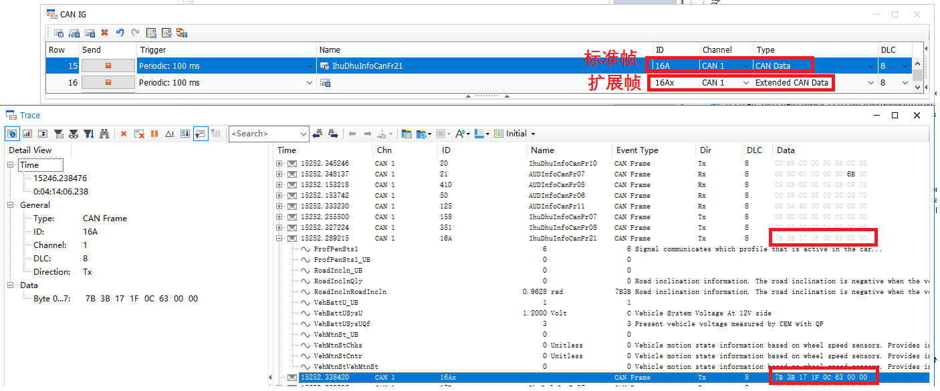Click the time difference Δt icon in Trace
Image resolution: width=940 pixels, height=391 pixels.
[169, 134]
